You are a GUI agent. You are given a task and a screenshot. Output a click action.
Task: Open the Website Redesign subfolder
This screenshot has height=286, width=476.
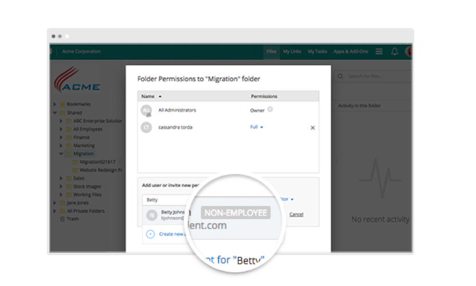click(101, 170)
